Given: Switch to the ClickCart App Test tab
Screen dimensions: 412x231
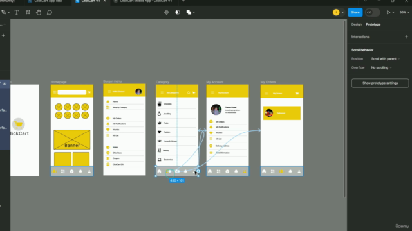Looking at the screenshot, I should click(x=48, y=1).
